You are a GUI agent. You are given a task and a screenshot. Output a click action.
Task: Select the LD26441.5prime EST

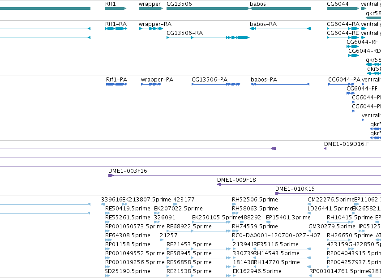tap(309, 214)
